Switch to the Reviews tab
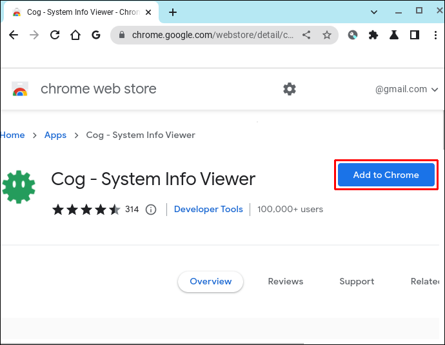The image size is (445, 345). [286, 281]
